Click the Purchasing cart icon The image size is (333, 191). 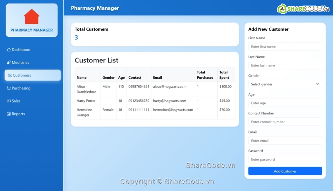9,89
